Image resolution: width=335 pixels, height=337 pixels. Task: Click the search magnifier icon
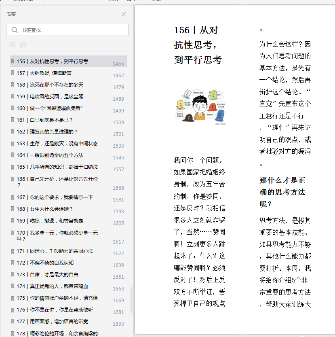coord(15,30)
